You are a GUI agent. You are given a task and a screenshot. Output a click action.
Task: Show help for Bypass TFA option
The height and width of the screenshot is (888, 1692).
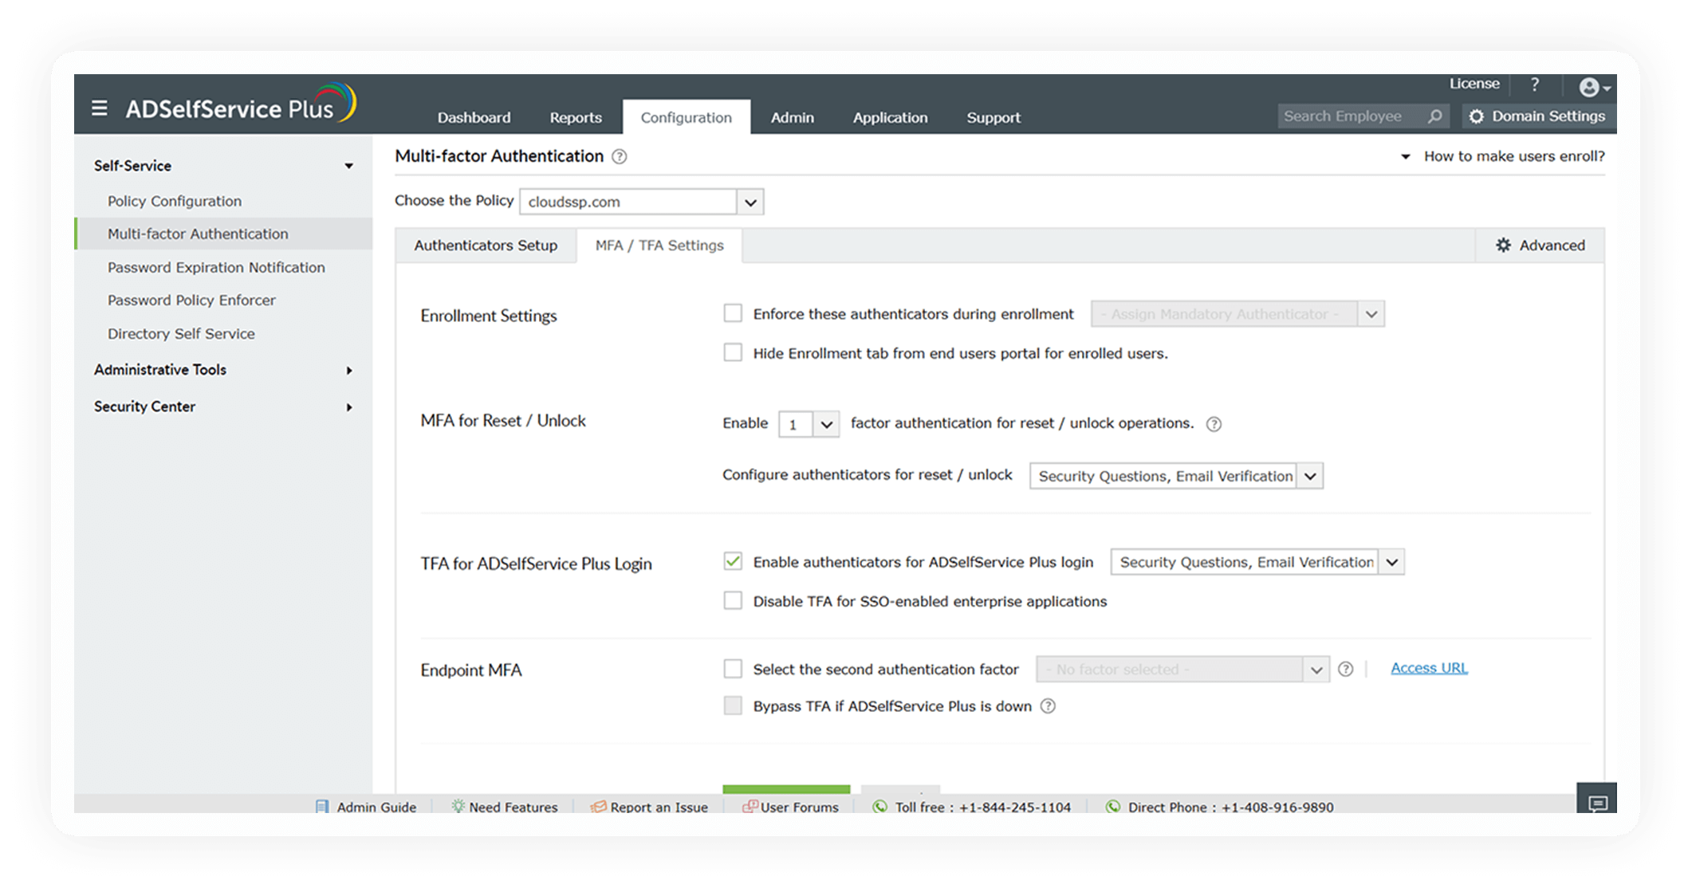[1048, 706]
